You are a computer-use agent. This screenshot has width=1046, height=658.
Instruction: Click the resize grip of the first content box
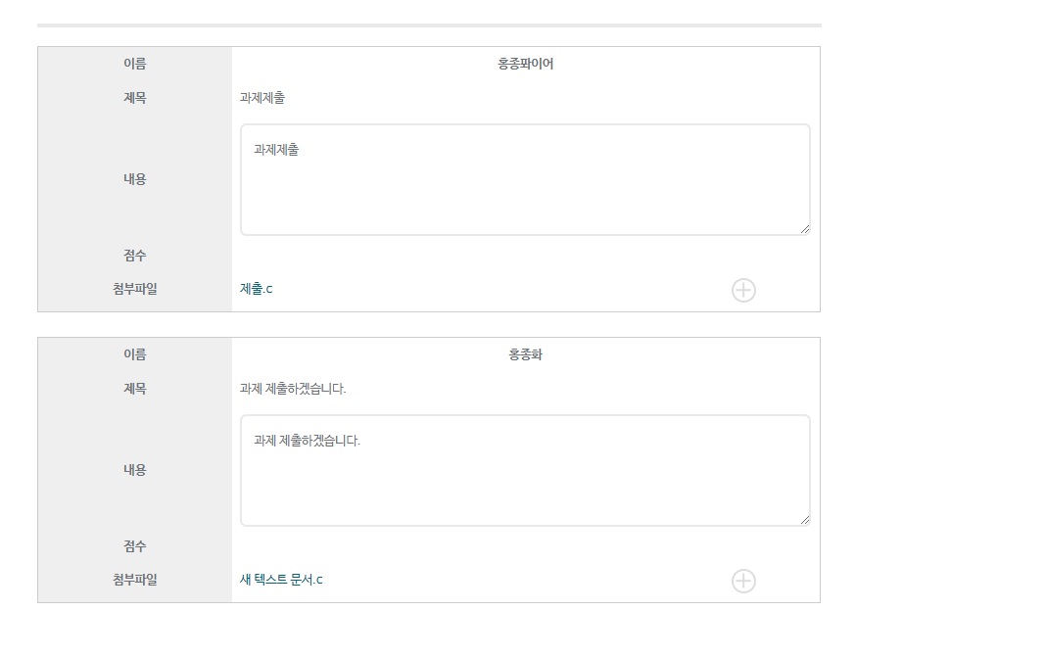coord(806,229)
